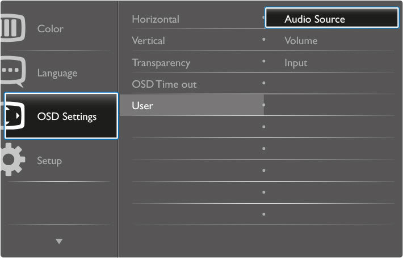Click the Setup gear icon
Viewport: 403px width, 258px height.
pyautogui.click(x=13, y=160)
